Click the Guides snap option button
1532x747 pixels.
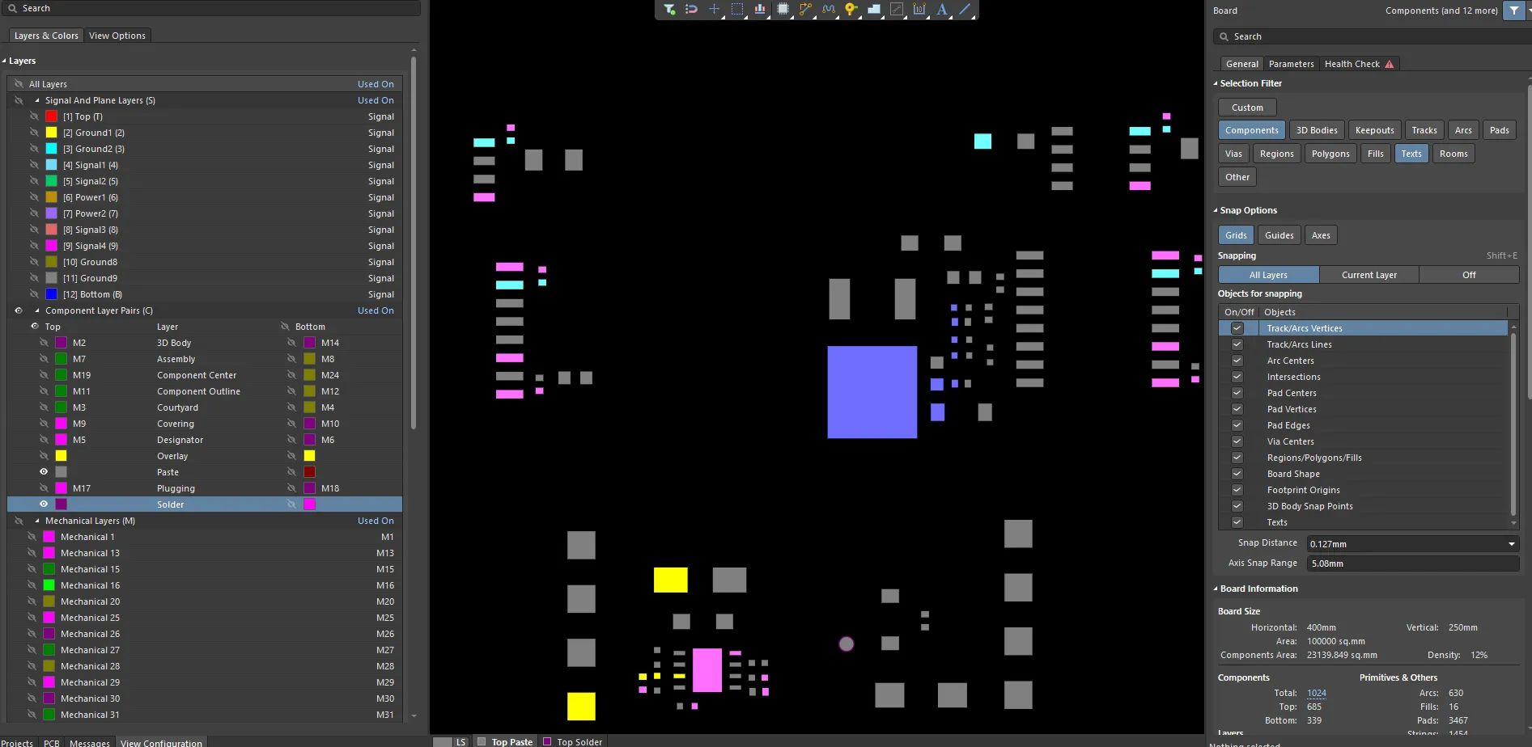1279,235
